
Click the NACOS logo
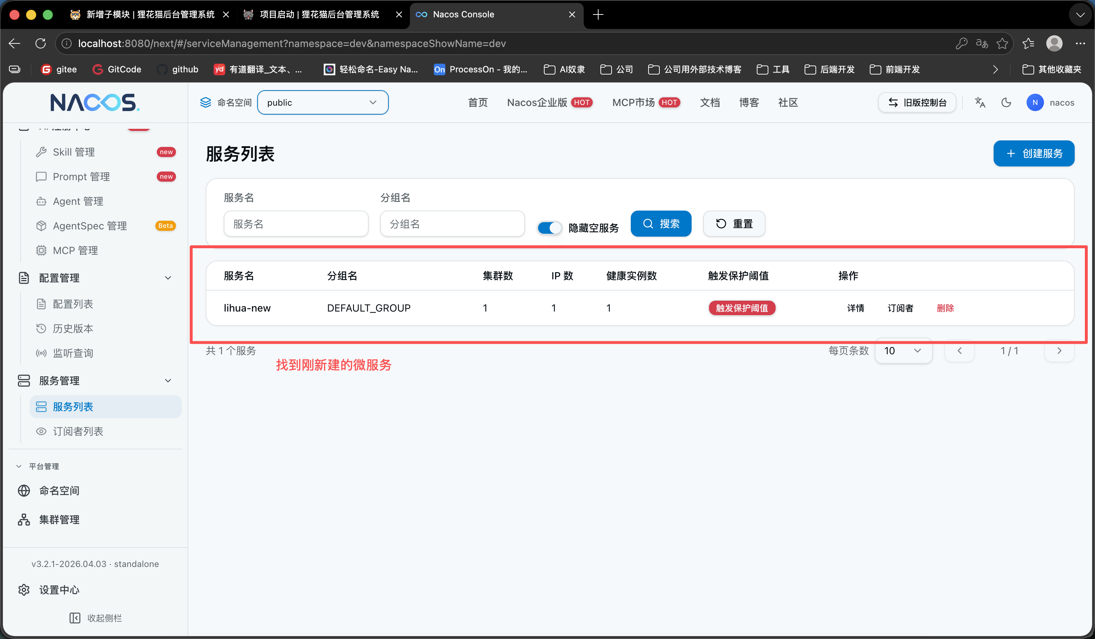point(95,102)
